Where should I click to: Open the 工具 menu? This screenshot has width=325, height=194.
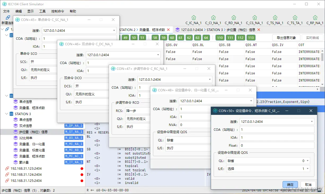[x=42, y=11]
